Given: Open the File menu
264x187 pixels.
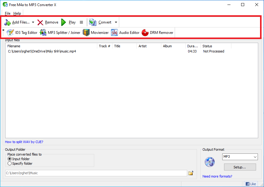Looking at the screenshot, I should pyautogui.click(x=8, y=13).
